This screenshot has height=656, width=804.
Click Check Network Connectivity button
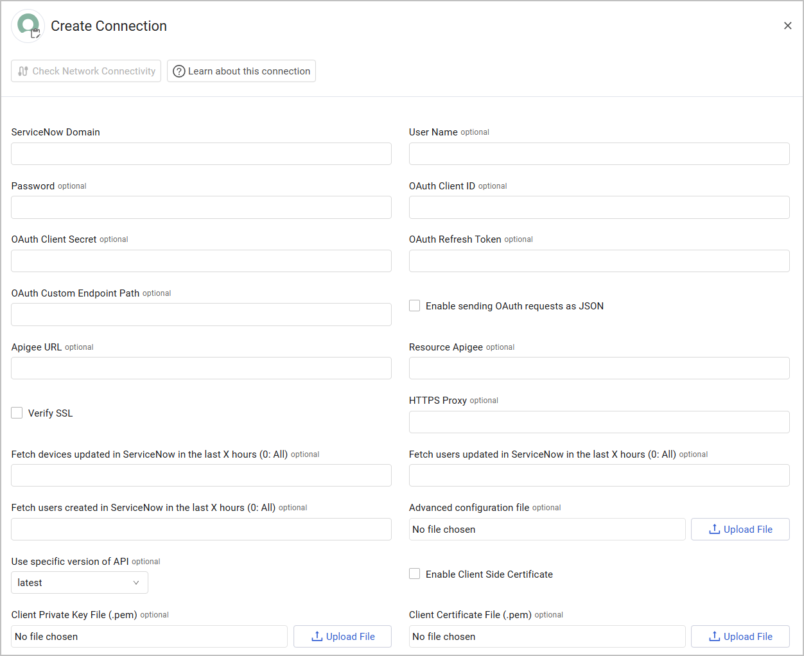pyautogui.click(x=86, y=71)
